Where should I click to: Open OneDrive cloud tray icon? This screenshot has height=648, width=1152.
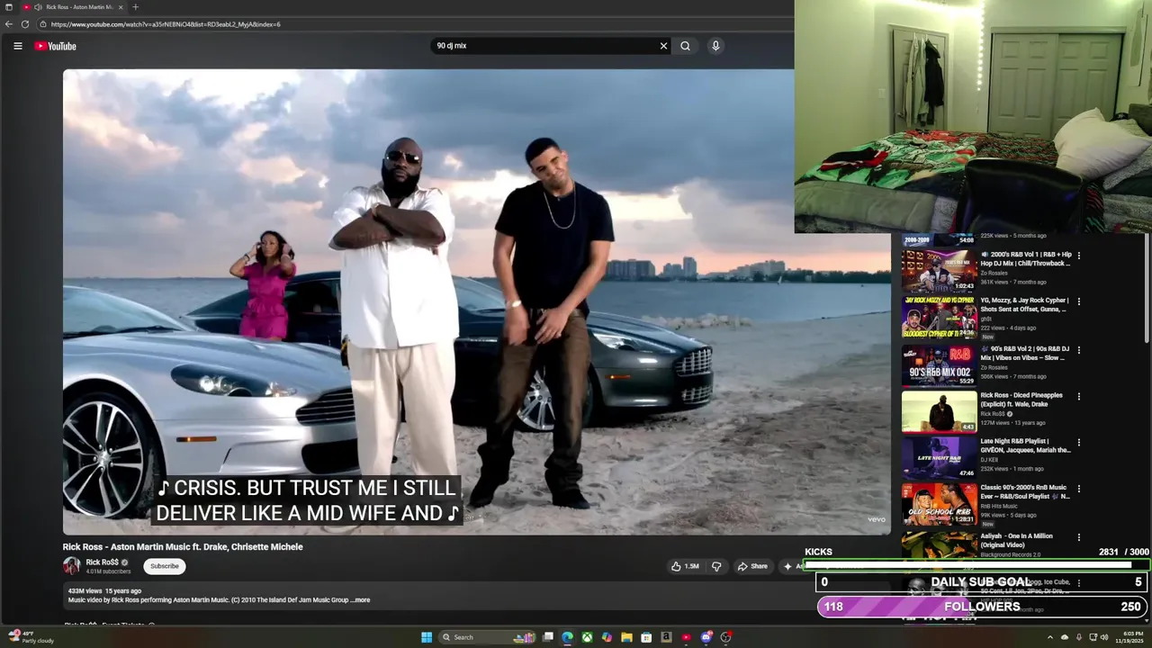coord(1065,637)
